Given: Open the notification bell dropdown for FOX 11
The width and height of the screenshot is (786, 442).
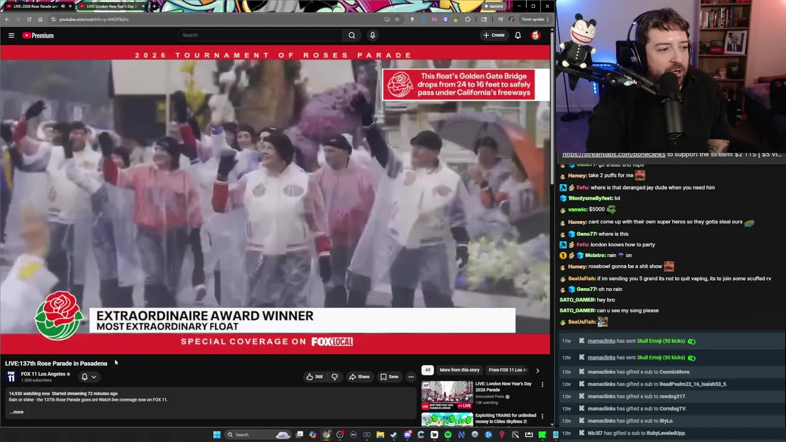Looking at the screenshot, I should [88, 377].
